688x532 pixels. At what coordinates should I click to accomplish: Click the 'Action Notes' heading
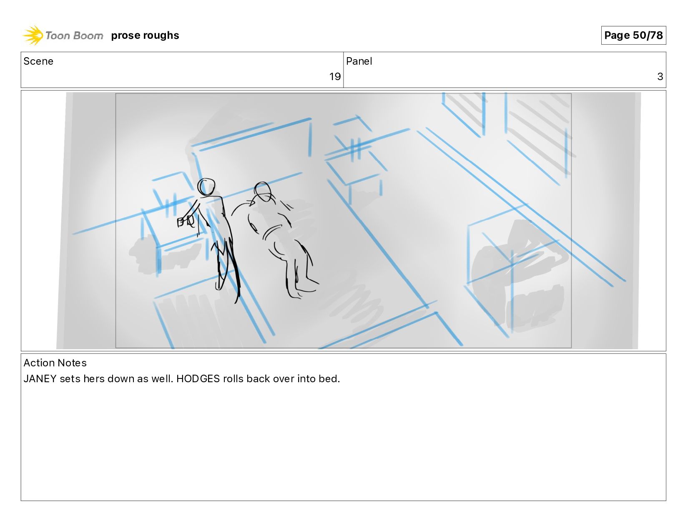(x=55, y=363)
